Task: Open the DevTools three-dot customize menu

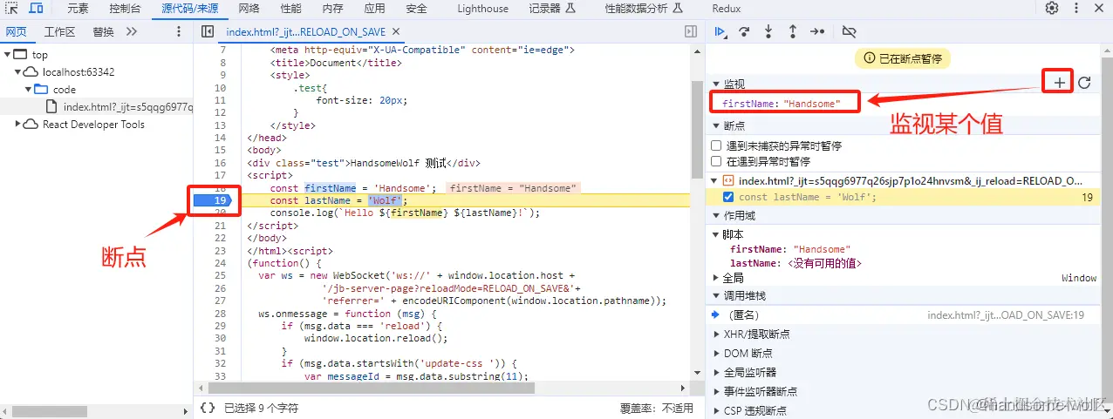Action: click(1077, 8)
